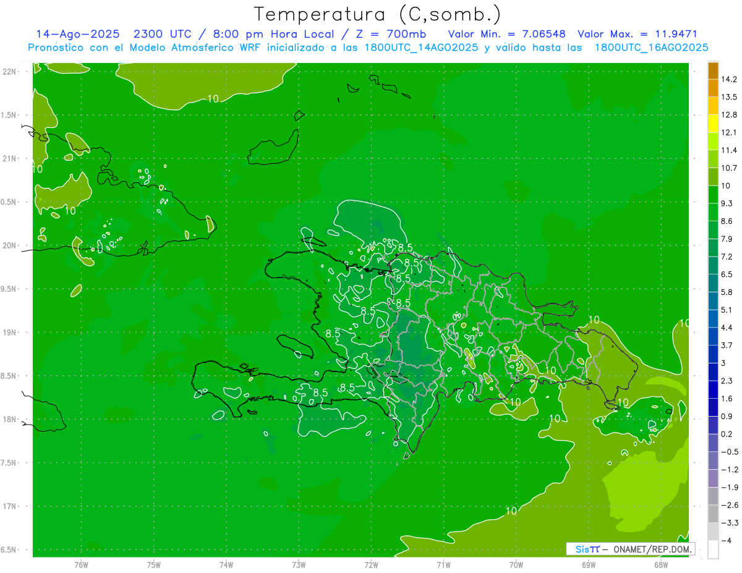Click "8:00 pm Hora Local" text
Screen dimensions: 742x573
click(275, 34)
